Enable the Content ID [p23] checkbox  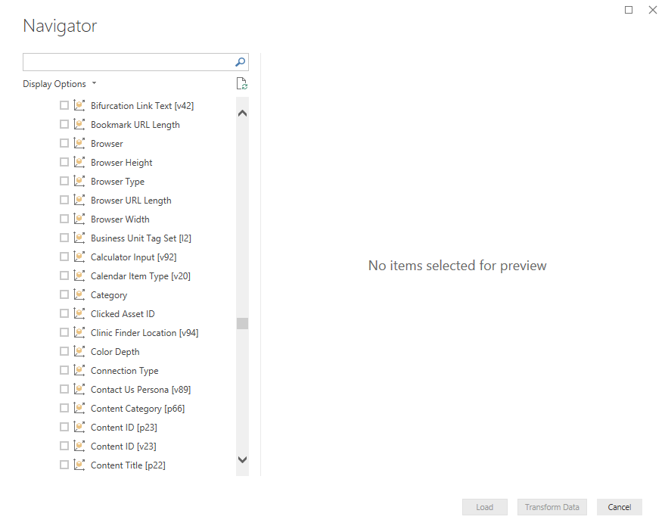(64, 427)
